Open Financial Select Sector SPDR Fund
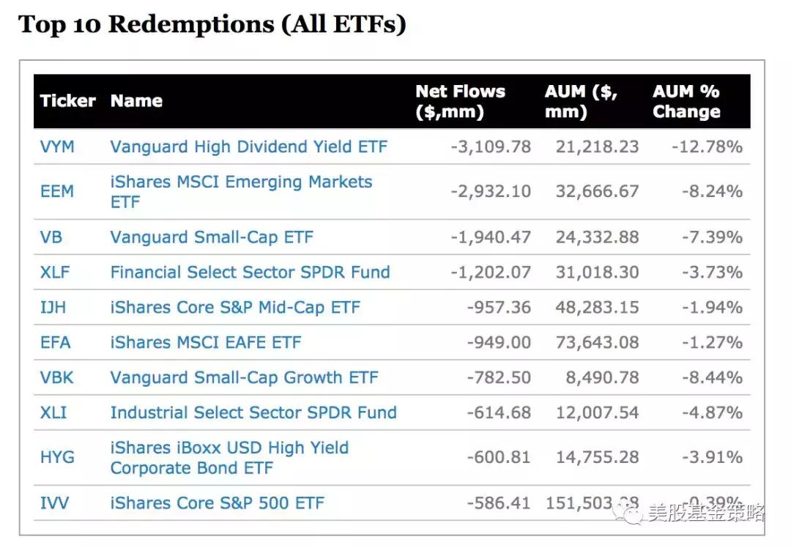This screenshot has width=791, height=548. pyautogui.click(x=250, y=273)
